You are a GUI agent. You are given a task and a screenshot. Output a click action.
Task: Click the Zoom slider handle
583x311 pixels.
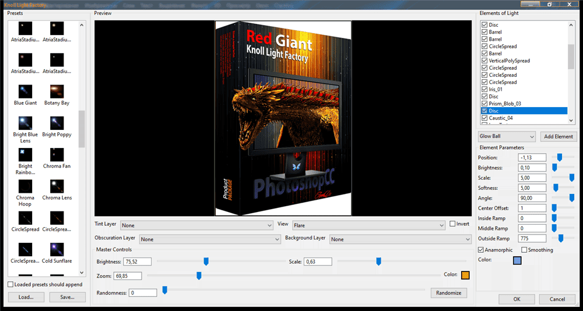199,275
